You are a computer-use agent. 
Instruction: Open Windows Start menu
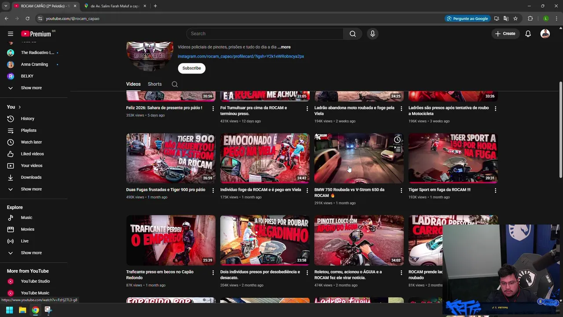(x=9, y=310)
